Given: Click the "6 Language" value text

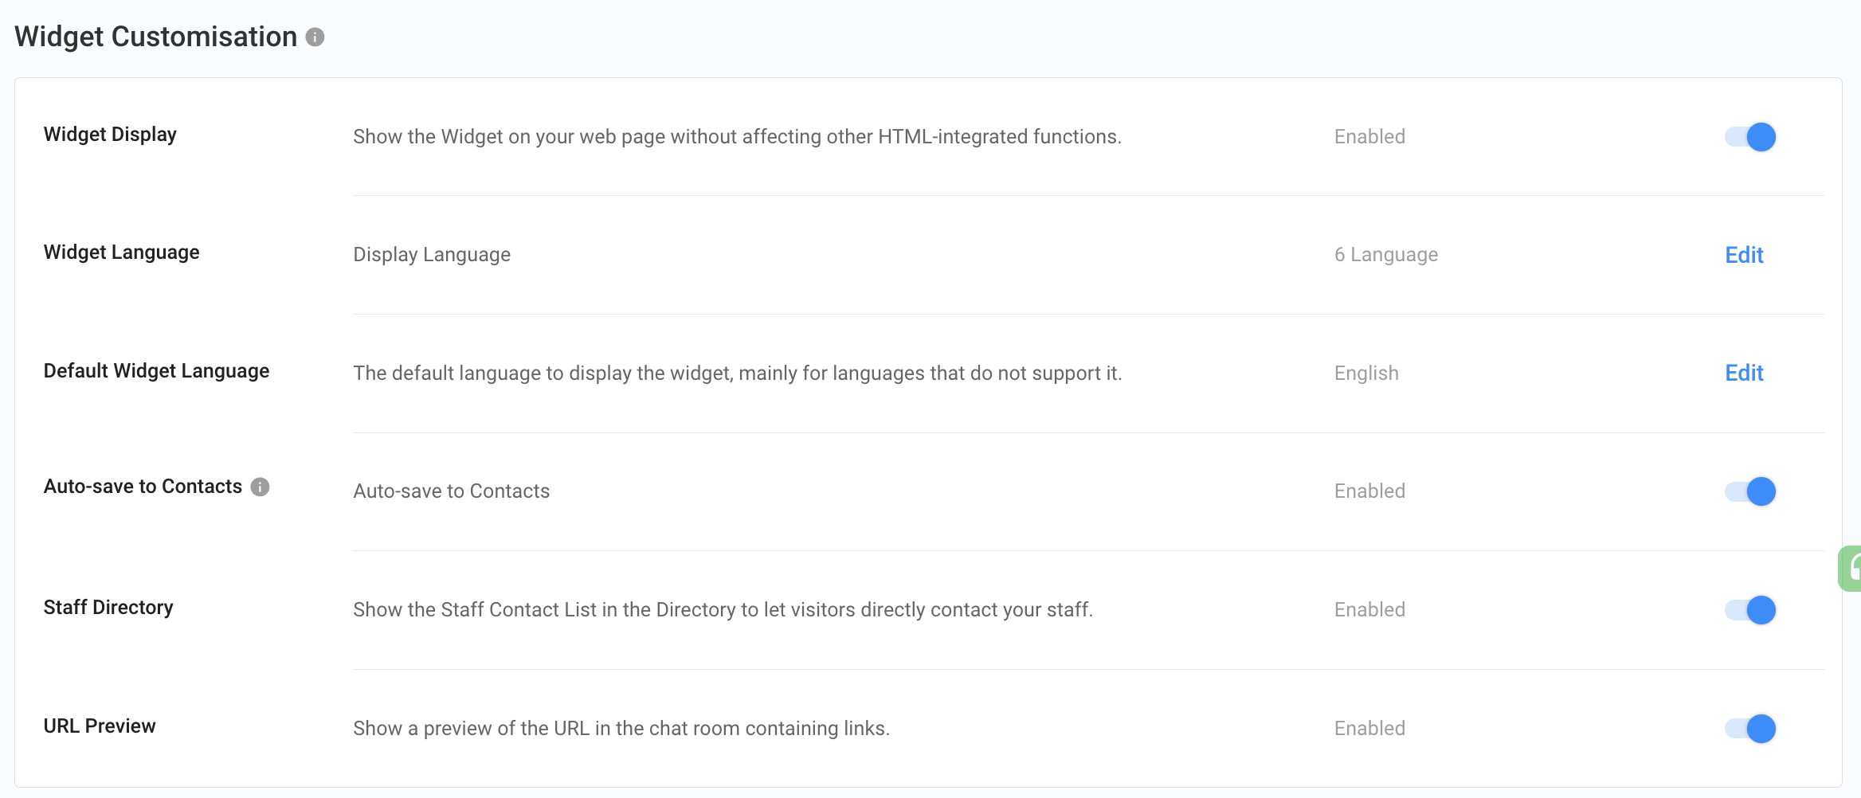Looking at the screenshot, I should (1386, 255).
